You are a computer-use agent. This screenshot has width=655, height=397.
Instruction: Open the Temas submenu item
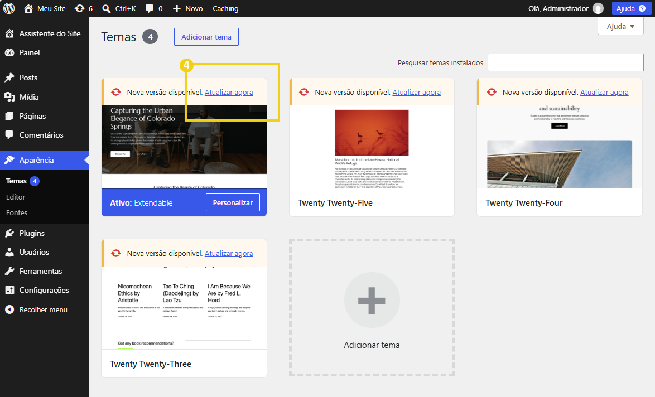coord(16,181)
